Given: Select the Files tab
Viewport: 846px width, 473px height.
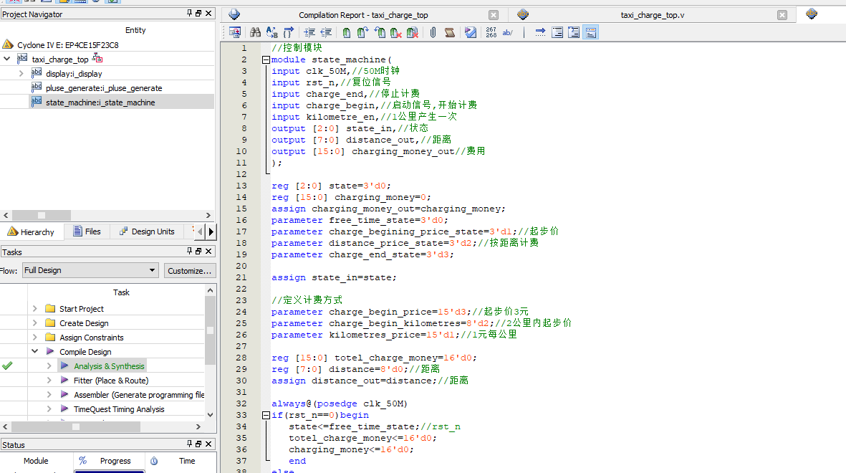Looking at the screenshot, I should point(87,231).
